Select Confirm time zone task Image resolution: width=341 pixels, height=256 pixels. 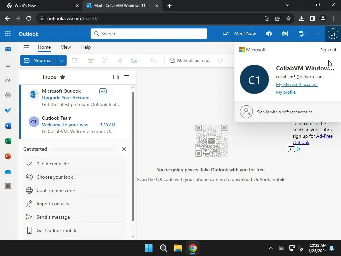tap(75, 190)
